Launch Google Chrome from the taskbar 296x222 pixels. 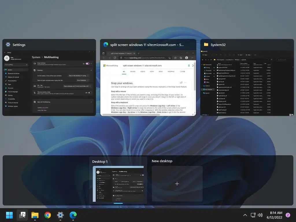click(48, 215)
